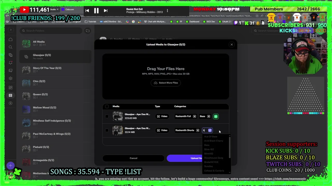Open the Dashboard bookmark
Image resolution: width=332 pixels, height=186 pixels.
(192, 22)
